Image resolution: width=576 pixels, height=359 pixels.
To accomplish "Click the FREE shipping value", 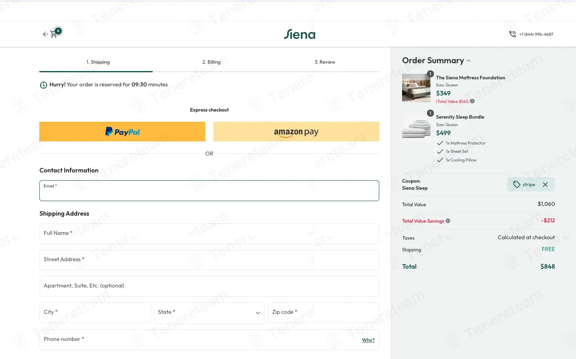I will pos(548,249).
